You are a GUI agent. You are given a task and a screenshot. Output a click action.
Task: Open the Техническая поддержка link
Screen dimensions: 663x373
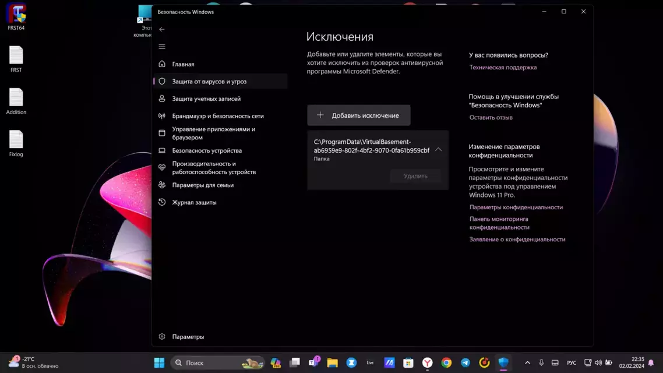[503, 67]
